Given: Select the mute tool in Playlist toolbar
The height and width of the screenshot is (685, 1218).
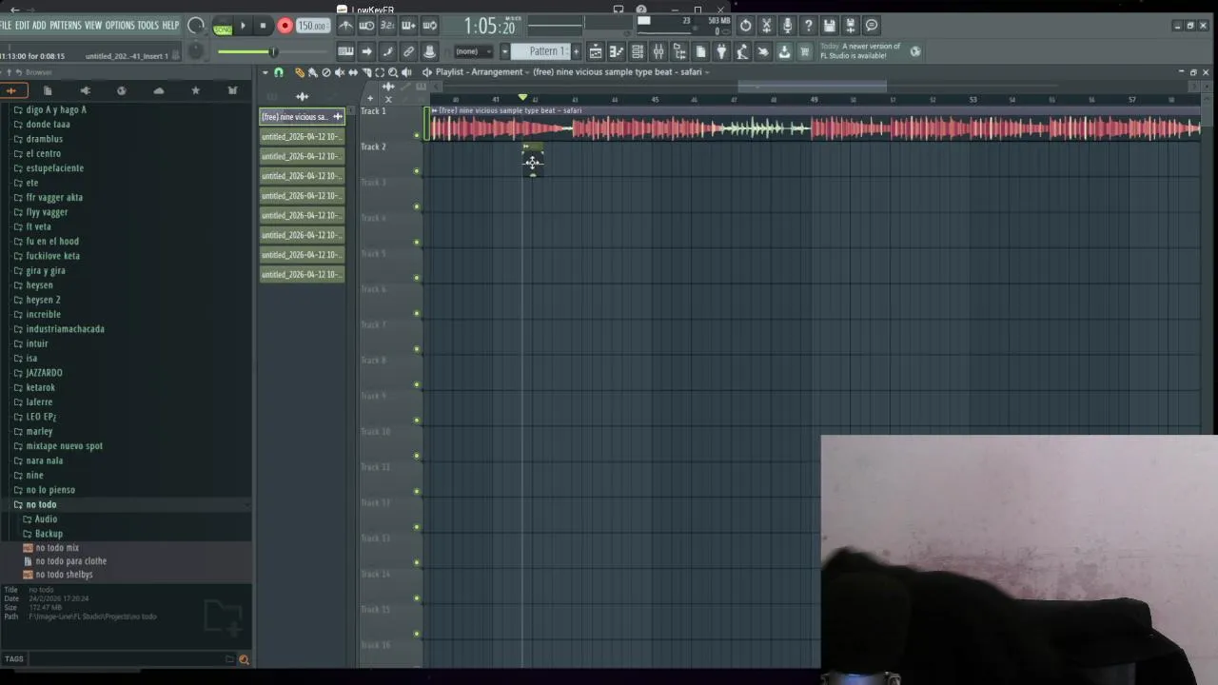Looking at the screenshot, I should (x=340, y=72).
